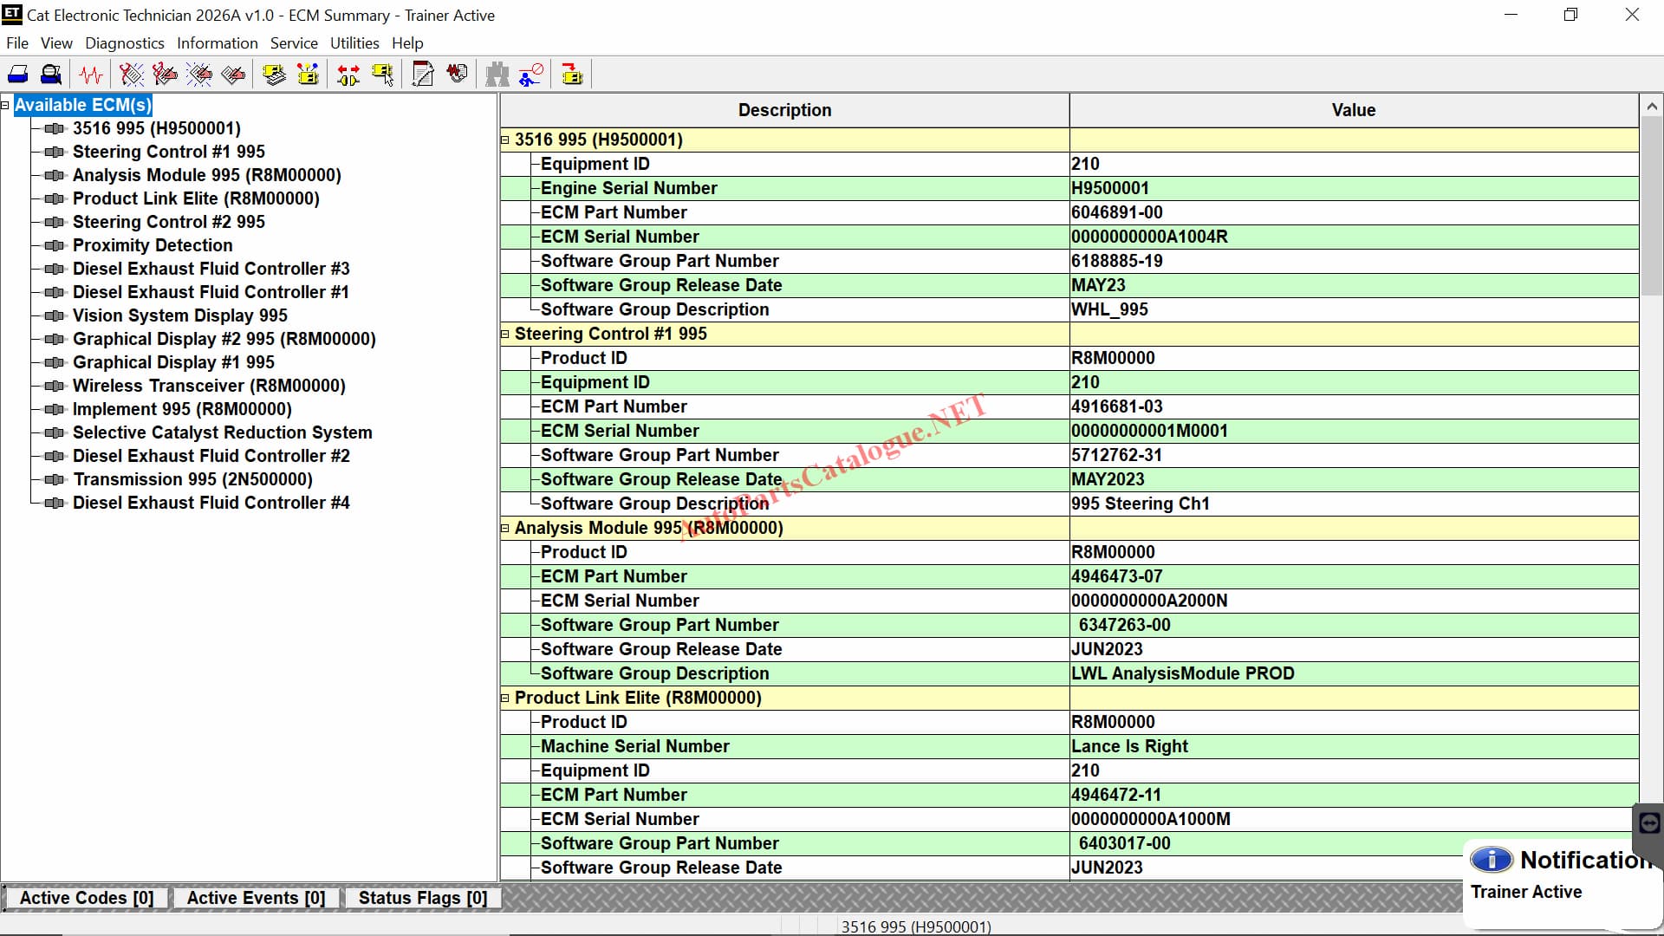The image size is (1664, 936).
Task: Click the binoculars Find icon
Action: (497, 75)
